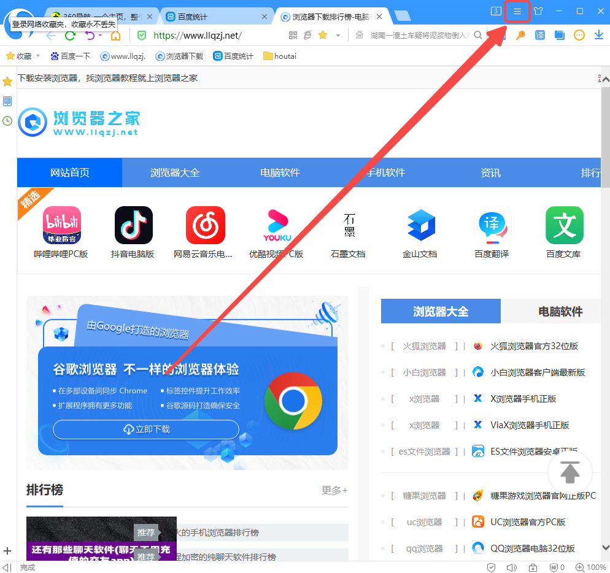Image resolution: width=610 pixels, height=573 pixels.
Task: Open the orange round chat bubble extension icon
Action: pyautogui.click(x=579, y=36)
